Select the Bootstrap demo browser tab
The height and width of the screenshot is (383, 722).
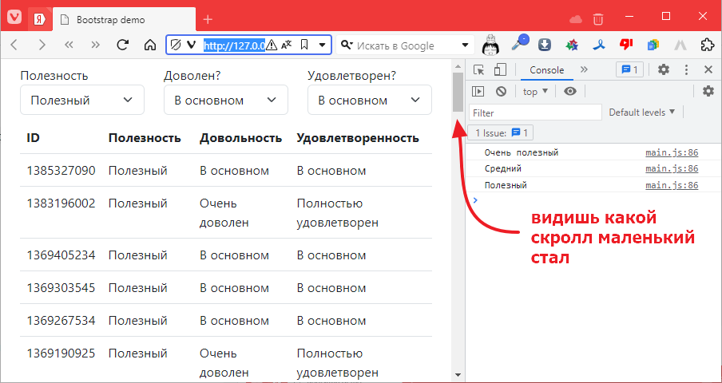[x=120, y=19]
